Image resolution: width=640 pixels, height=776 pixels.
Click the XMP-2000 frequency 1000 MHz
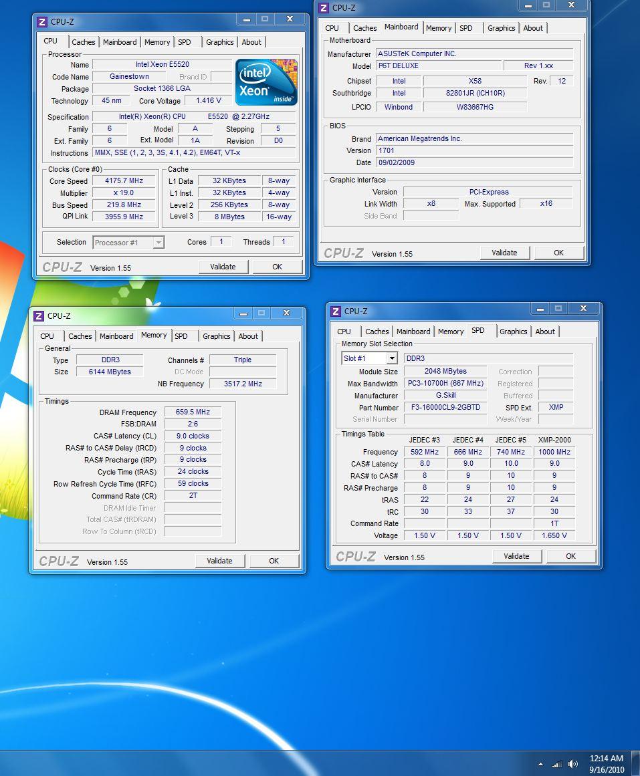tap(554, 452)
